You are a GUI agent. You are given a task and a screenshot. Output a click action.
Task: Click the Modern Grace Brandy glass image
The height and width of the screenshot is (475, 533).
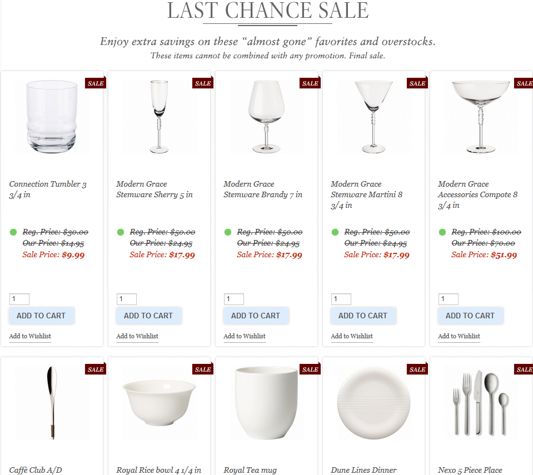[x=266, y=117]
